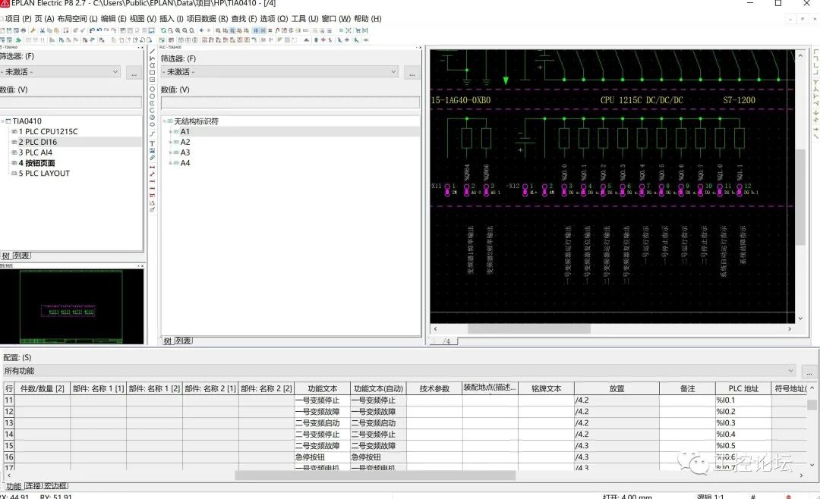This screenshot has width=820, height=499.
Task: Click the page navigator filter ... button
Action: (x=134, y=73)
